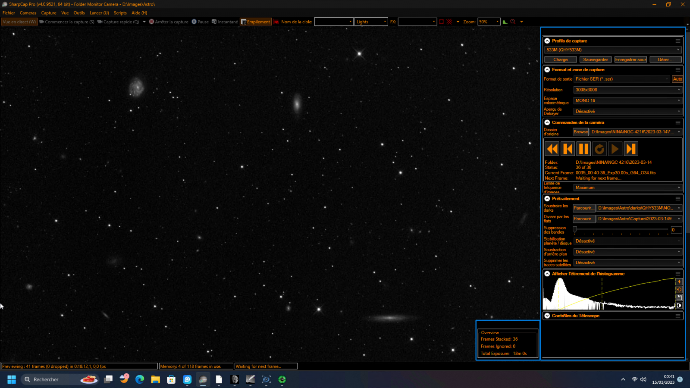Open the Aperçu de Debayer dropdown
690x388 pixels.
(x=628, y=112)
